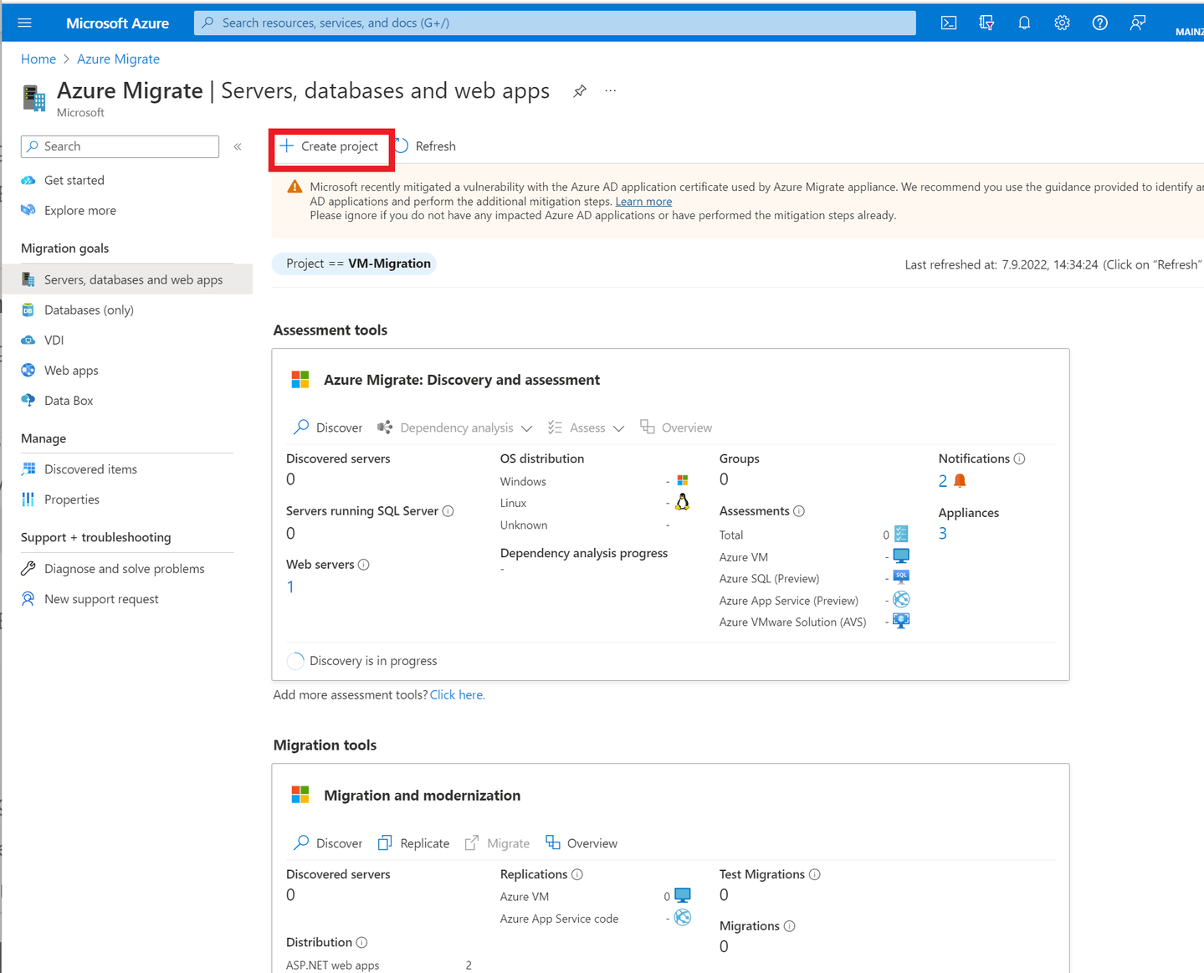Follow the Learn more link in warning
Image resolution: width=1204 pixels, height=973 pixels.
tap(643, 202)
